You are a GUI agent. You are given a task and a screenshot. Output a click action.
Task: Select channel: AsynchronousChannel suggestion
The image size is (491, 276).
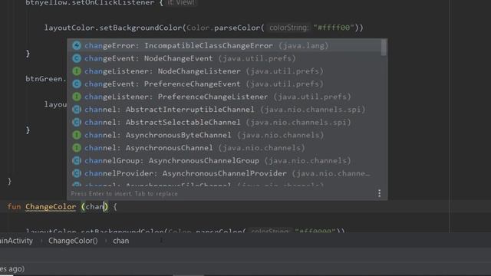pos(224,148)
